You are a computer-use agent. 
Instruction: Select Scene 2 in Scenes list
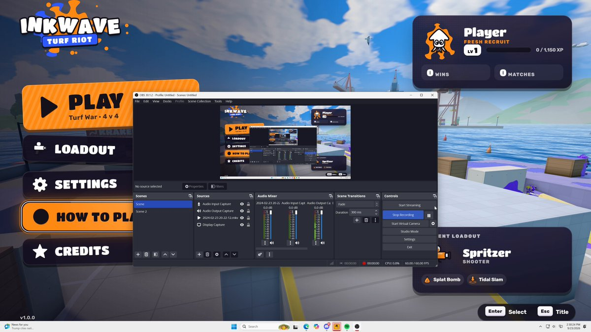pyautogui.click(x=163, y=211)
